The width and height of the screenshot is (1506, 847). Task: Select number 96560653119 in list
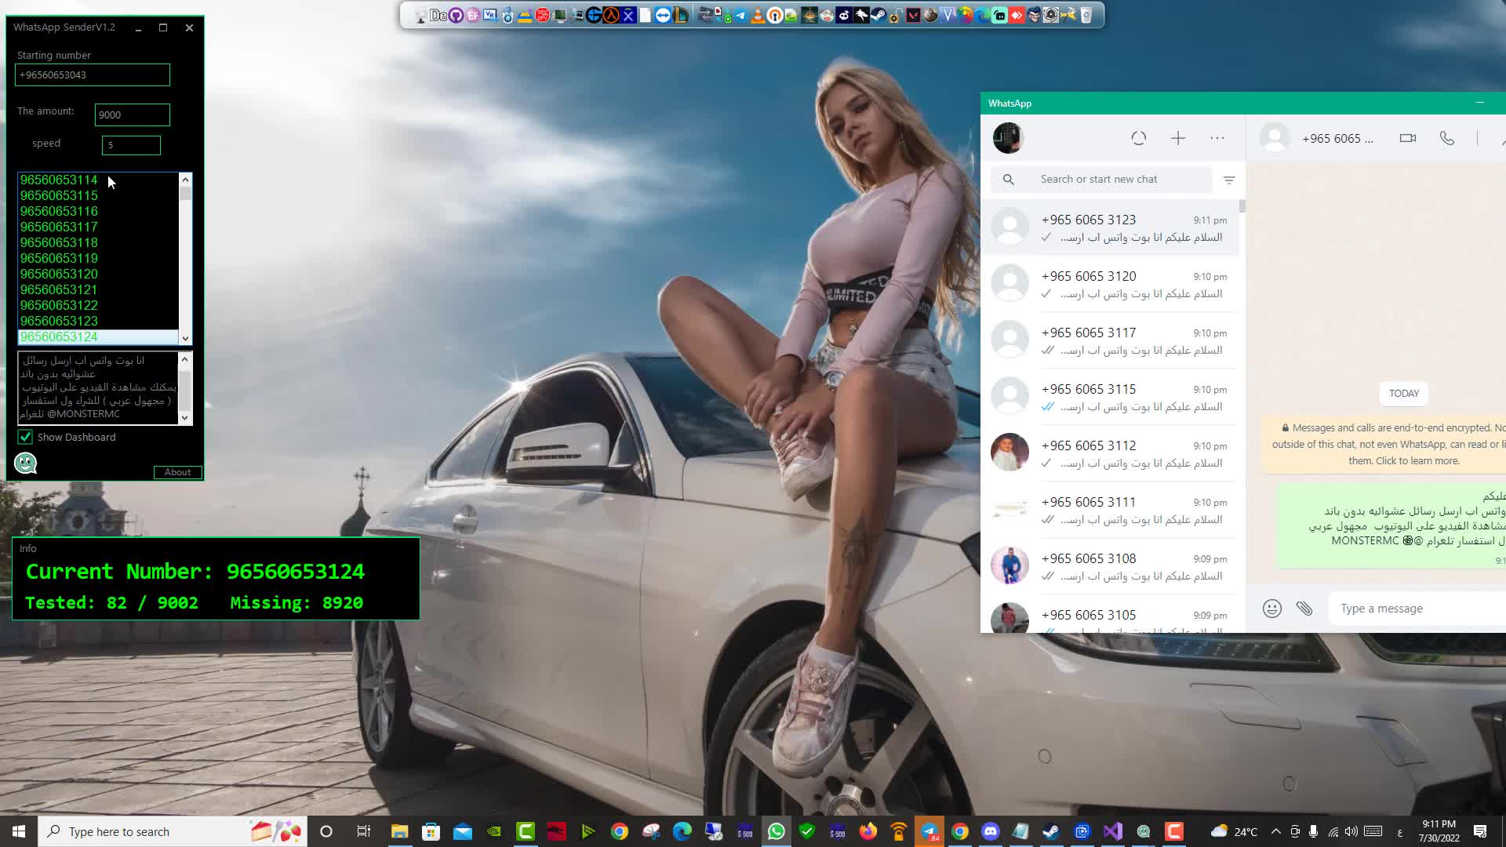59,258
